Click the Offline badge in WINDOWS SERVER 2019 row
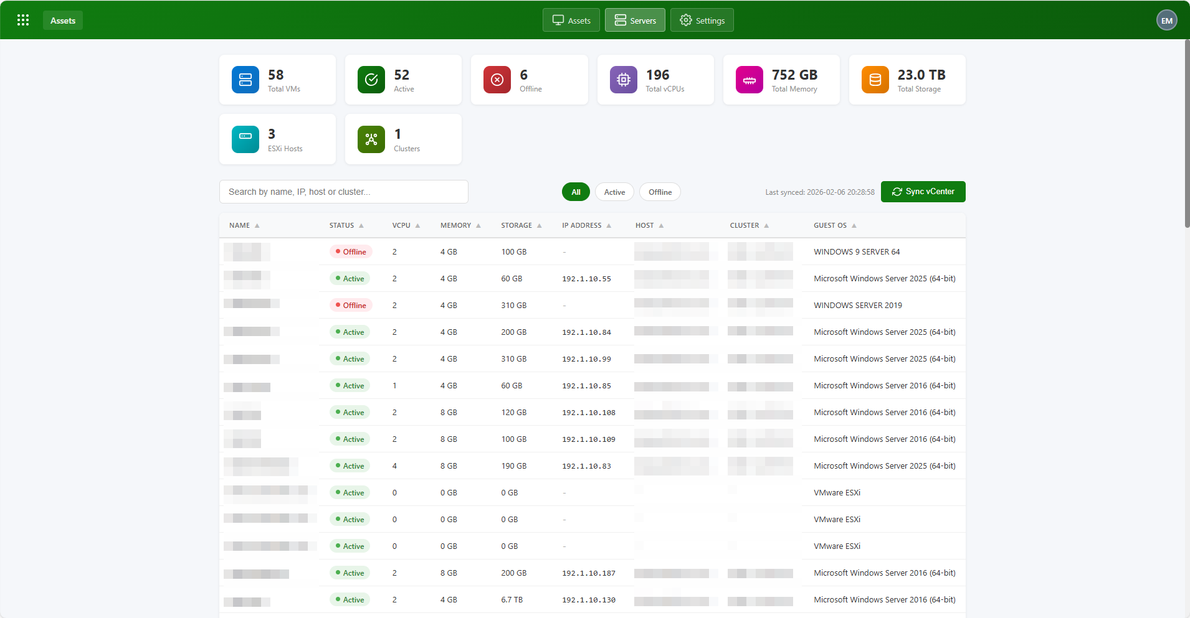Viewport: 1190px width, 618px height. pyautogui.click(x=351, y=306)
